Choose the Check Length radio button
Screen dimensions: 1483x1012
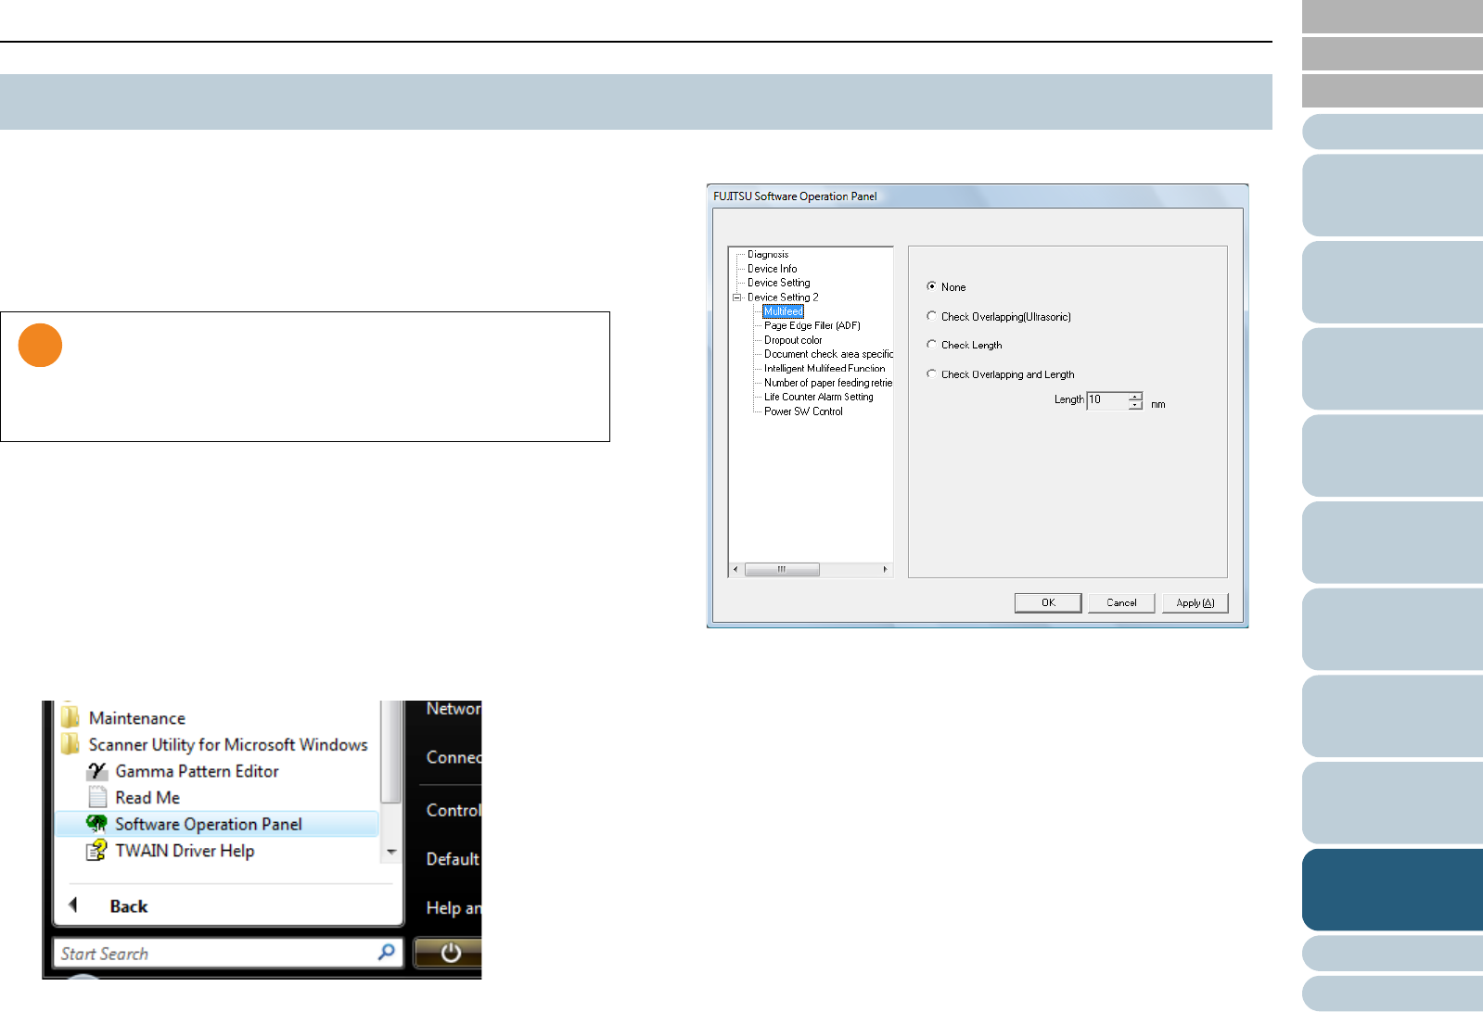pos(931,345)
